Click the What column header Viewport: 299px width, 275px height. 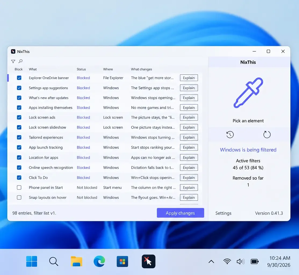click(x=33, y=69)
